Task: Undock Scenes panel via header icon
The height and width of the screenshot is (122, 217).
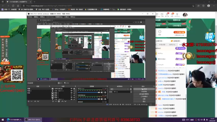Action: [49, 86]
